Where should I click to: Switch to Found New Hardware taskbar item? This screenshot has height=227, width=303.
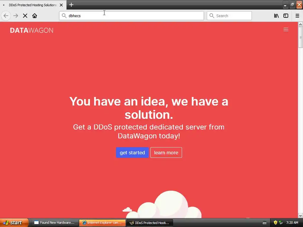point(55,223)
